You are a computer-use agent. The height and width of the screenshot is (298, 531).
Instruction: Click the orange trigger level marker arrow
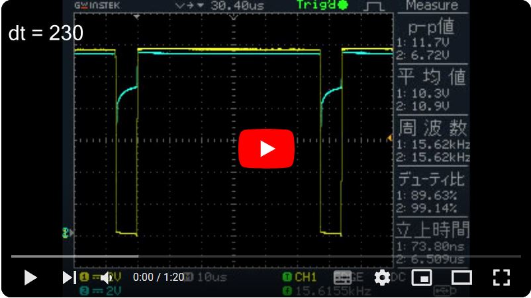click(389, 137)
